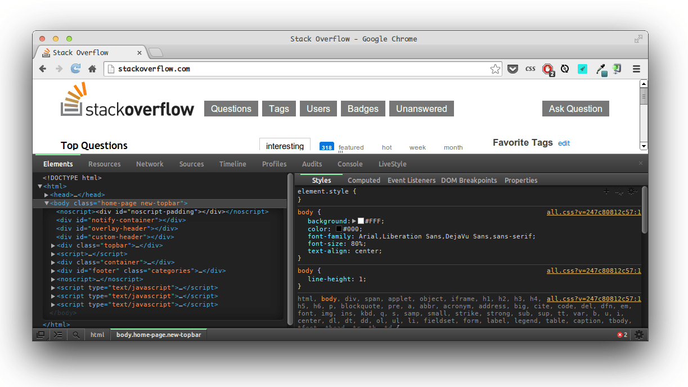This screenshot has height=387, width=688.
Task: Show the console drawer icon
Action: tap(57, 335)
